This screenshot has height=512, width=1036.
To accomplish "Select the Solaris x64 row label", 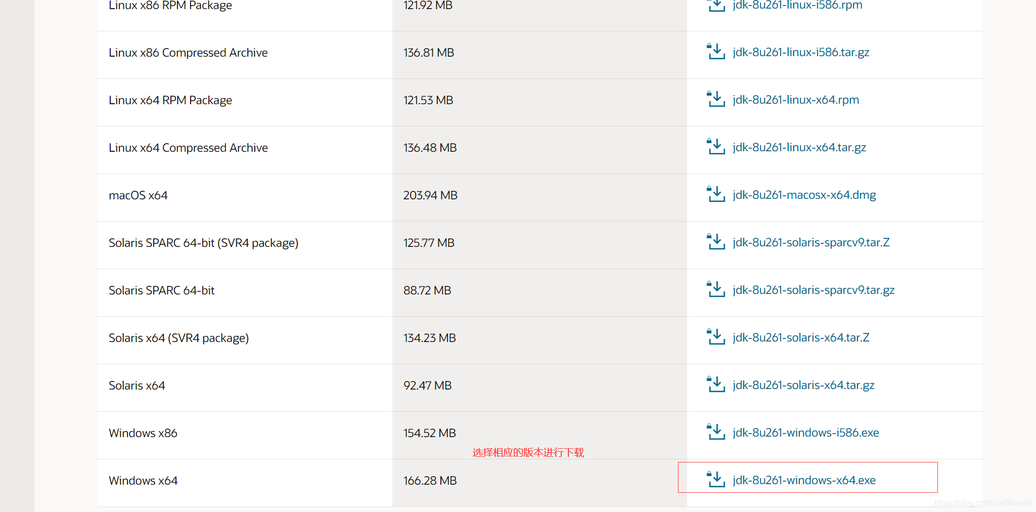I will tap(137, 386).
